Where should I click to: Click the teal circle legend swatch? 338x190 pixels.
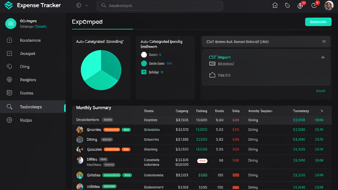(144, 63)
